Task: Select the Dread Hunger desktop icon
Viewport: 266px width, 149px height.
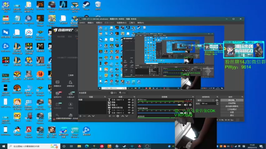Action: (x=40, y=21)
